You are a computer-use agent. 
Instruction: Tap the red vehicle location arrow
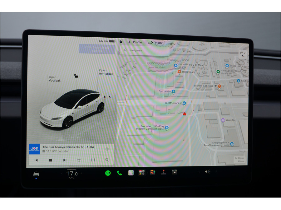(x=185, y=114)
